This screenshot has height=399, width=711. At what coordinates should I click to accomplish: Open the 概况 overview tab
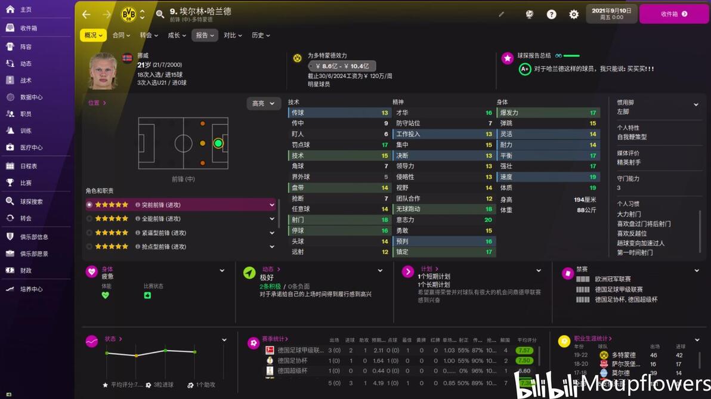coord(94,35)
